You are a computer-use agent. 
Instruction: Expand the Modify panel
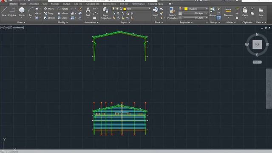click(63, 23)
